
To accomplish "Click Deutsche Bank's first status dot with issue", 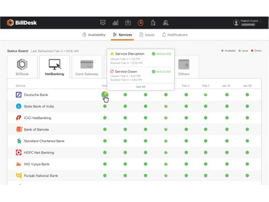I will click(105, 94).
